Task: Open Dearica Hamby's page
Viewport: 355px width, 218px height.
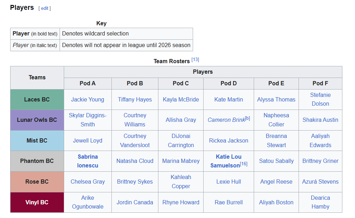Action: pos(320,202)
